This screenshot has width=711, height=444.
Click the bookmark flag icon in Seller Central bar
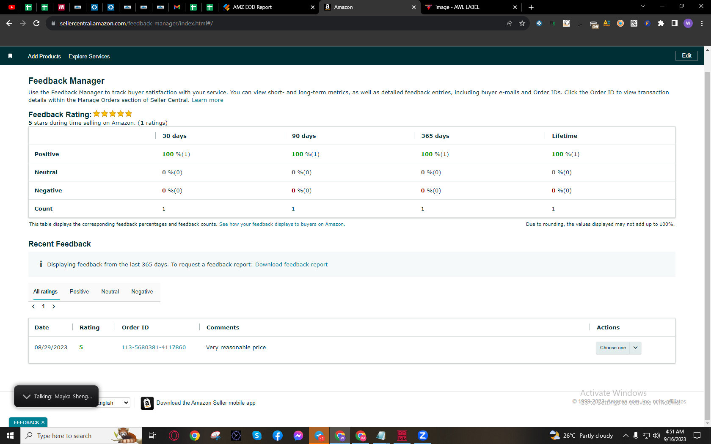[x=10, y=56]
